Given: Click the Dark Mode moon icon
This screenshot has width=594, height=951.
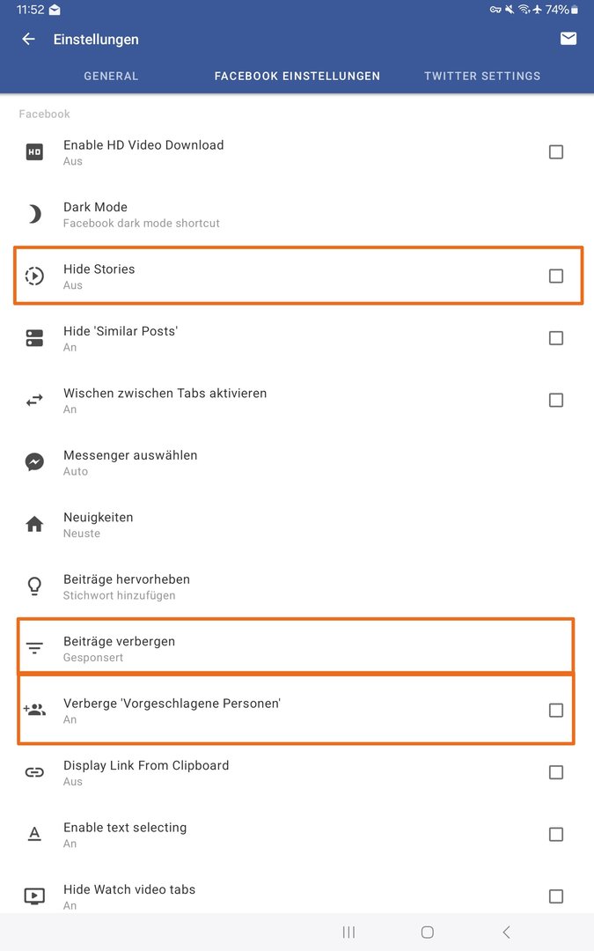Looking at the screenshot, I should point(34,214).
